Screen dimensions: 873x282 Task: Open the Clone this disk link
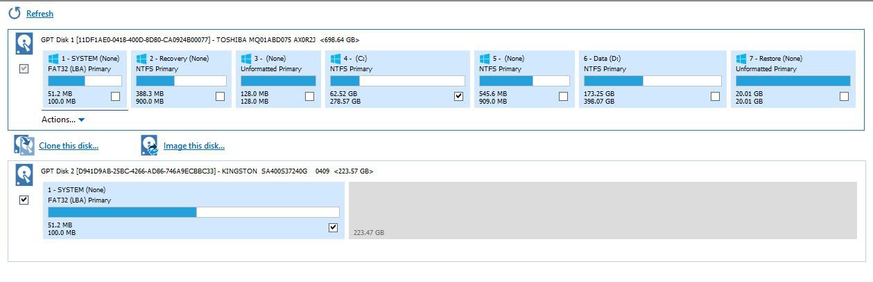click(69, 146)
